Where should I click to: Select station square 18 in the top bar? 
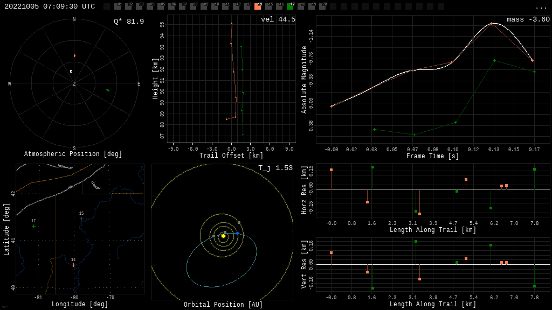[x=301, y=6]
